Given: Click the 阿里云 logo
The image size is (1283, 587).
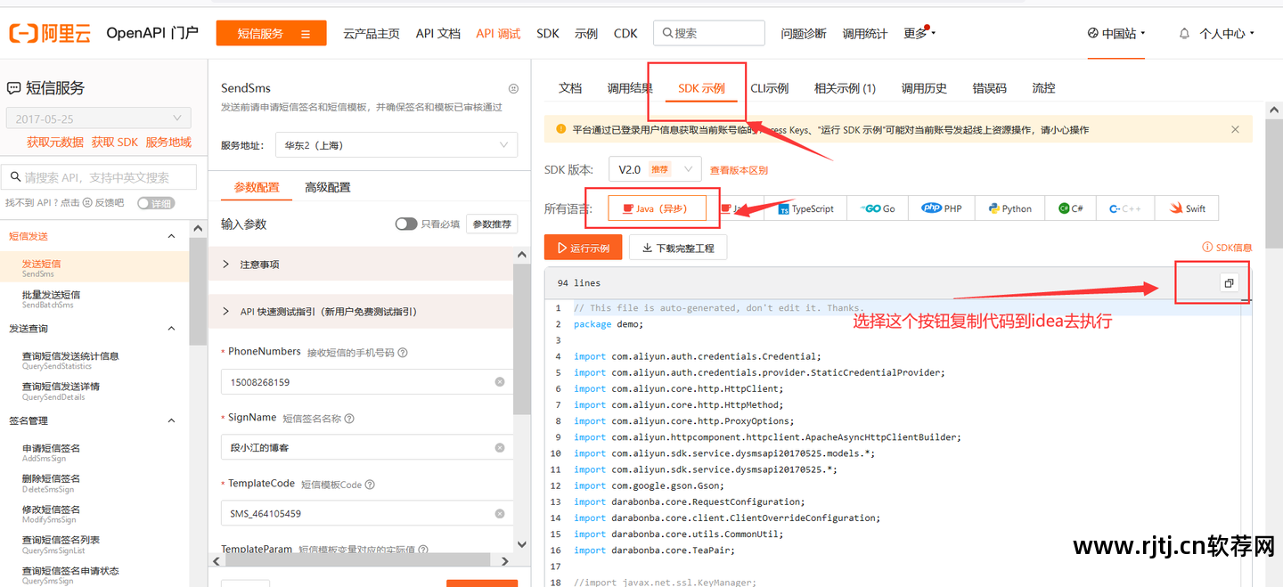Looking at the screenshot, I should tap(51, 33).
